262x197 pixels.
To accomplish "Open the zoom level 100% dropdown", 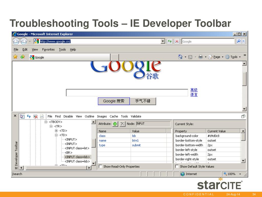I will click(240, 174).
